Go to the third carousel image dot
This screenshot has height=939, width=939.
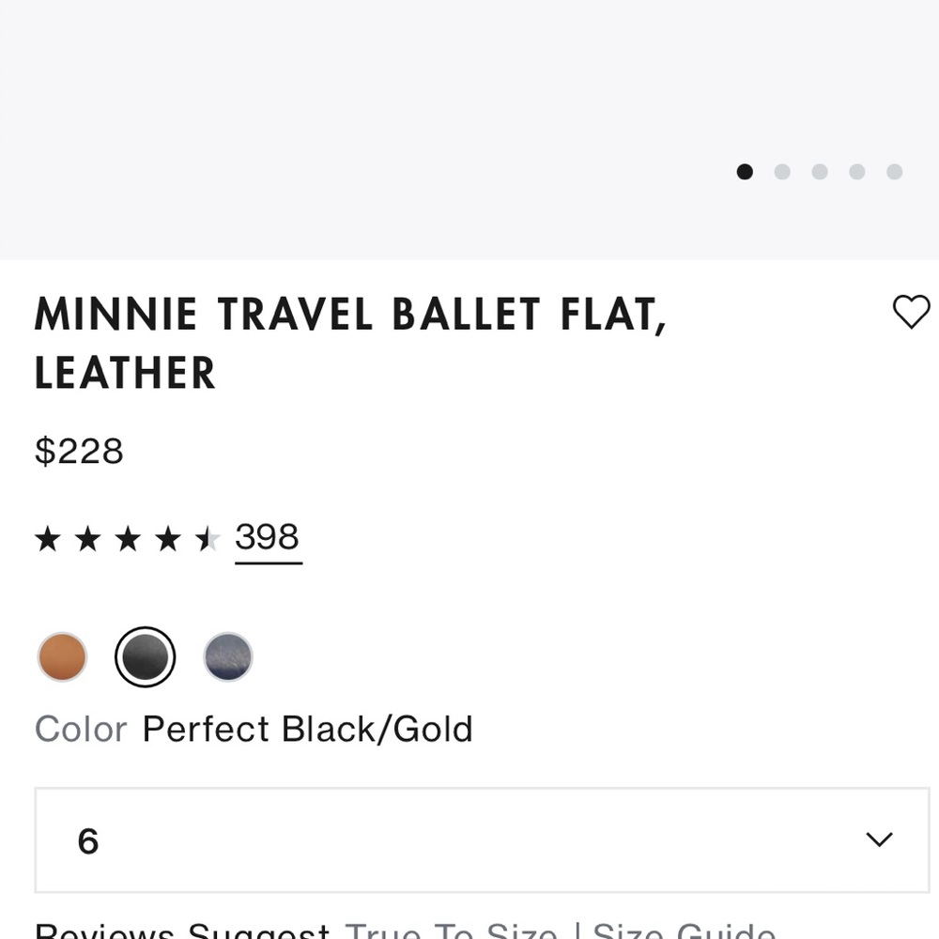click(x=820, y=171)
